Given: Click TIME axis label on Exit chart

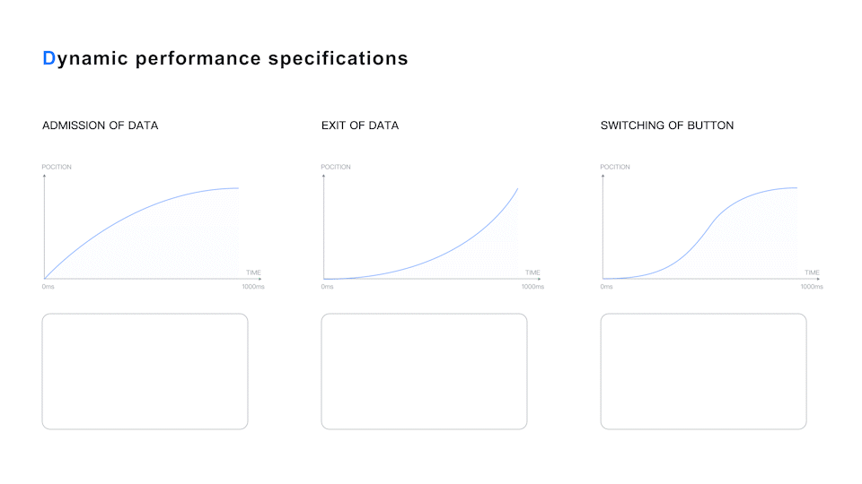Looking at the screenshot, I should pyautogui.click(x=532, y=272).
